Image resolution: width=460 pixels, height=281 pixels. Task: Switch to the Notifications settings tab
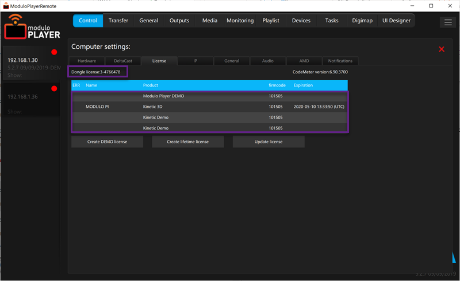[340, 61]
